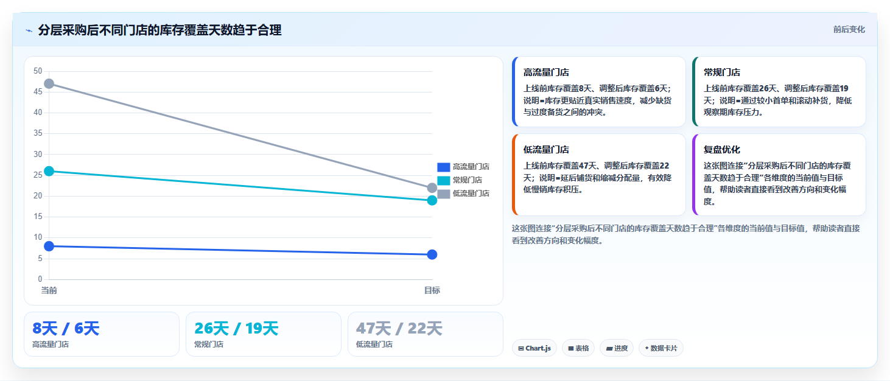
Task: Click 常规门店 caption under 26天 / 19天
Action: [209, 344]
